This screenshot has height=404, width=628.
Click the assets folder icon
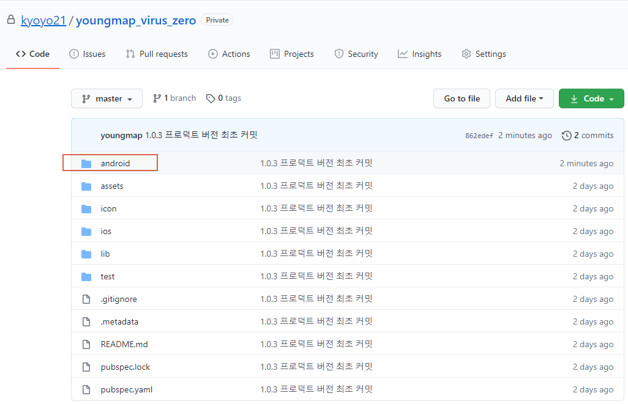pos(86,186)
